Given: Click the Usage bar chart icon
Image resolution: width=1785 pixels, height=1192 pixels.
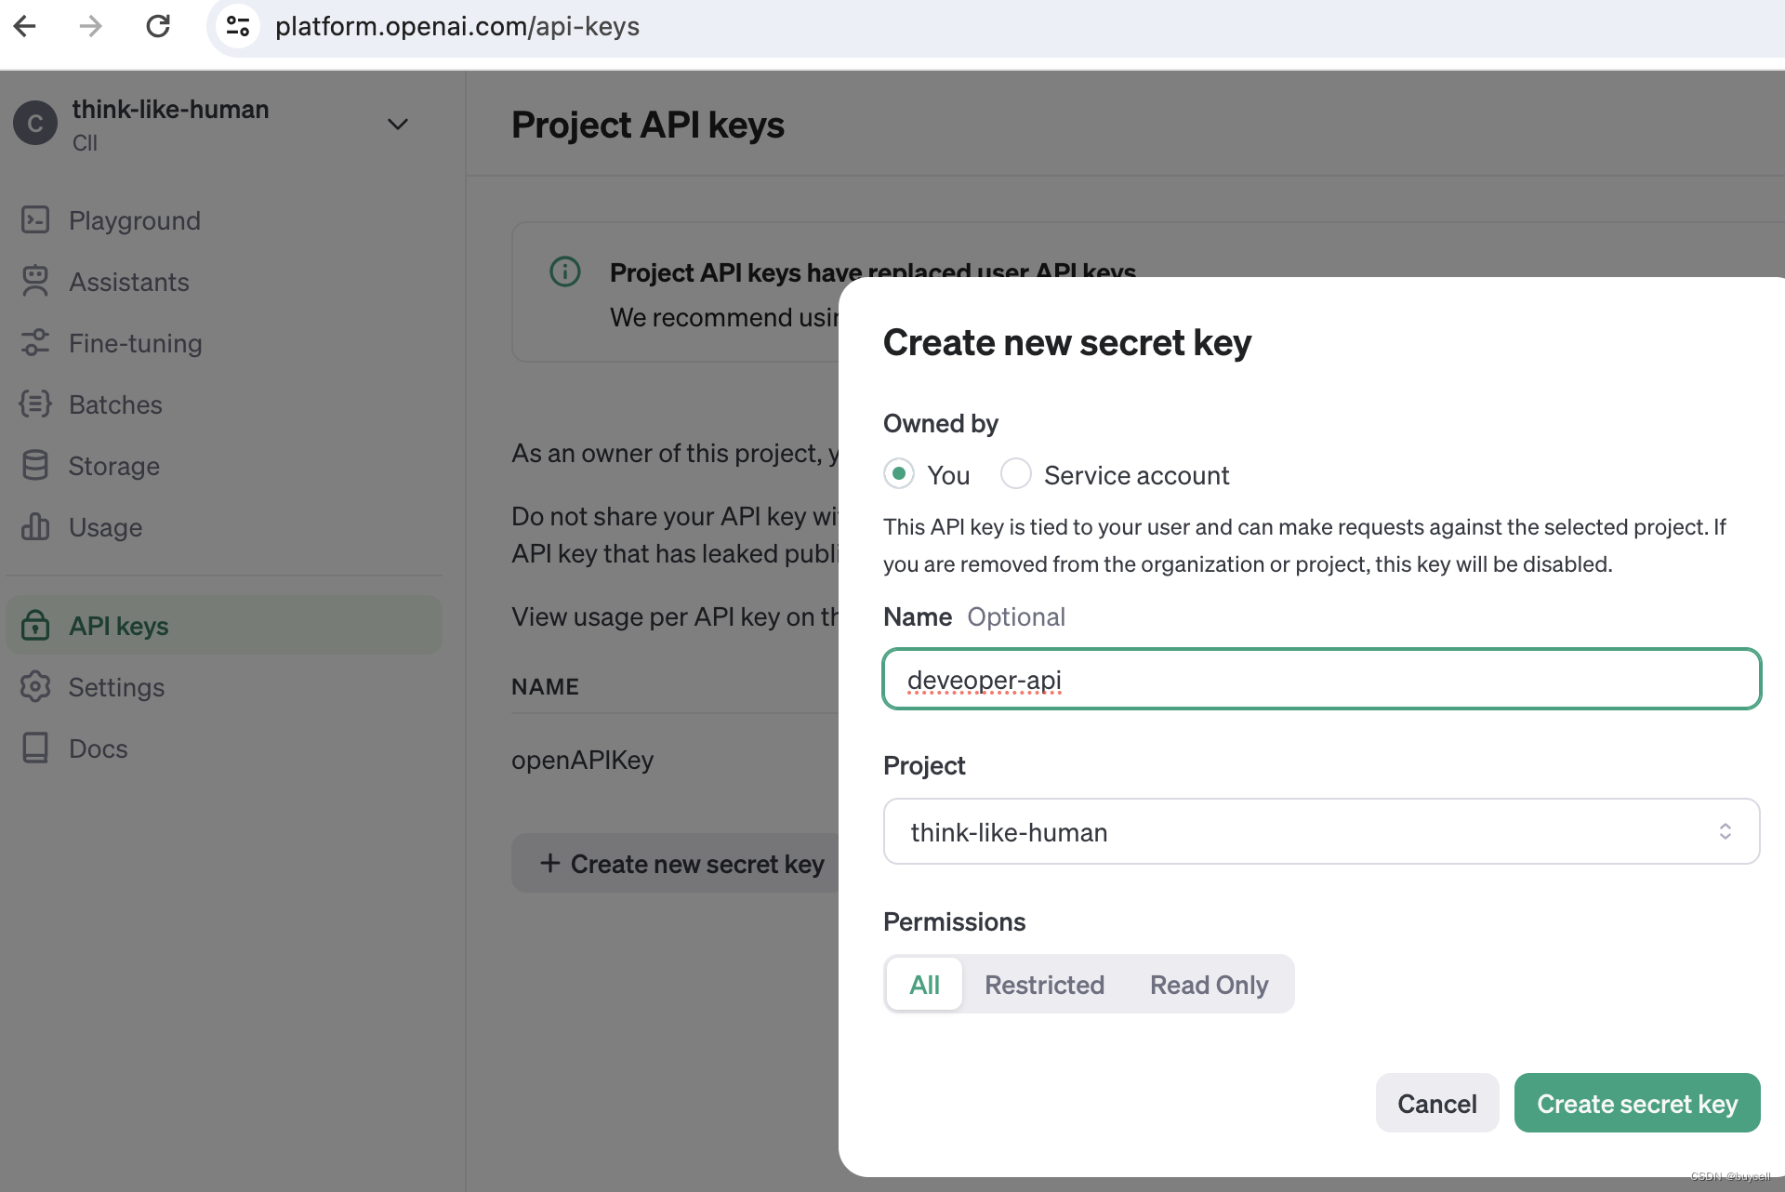Looking at the screenshot, I should coord(35,527).
